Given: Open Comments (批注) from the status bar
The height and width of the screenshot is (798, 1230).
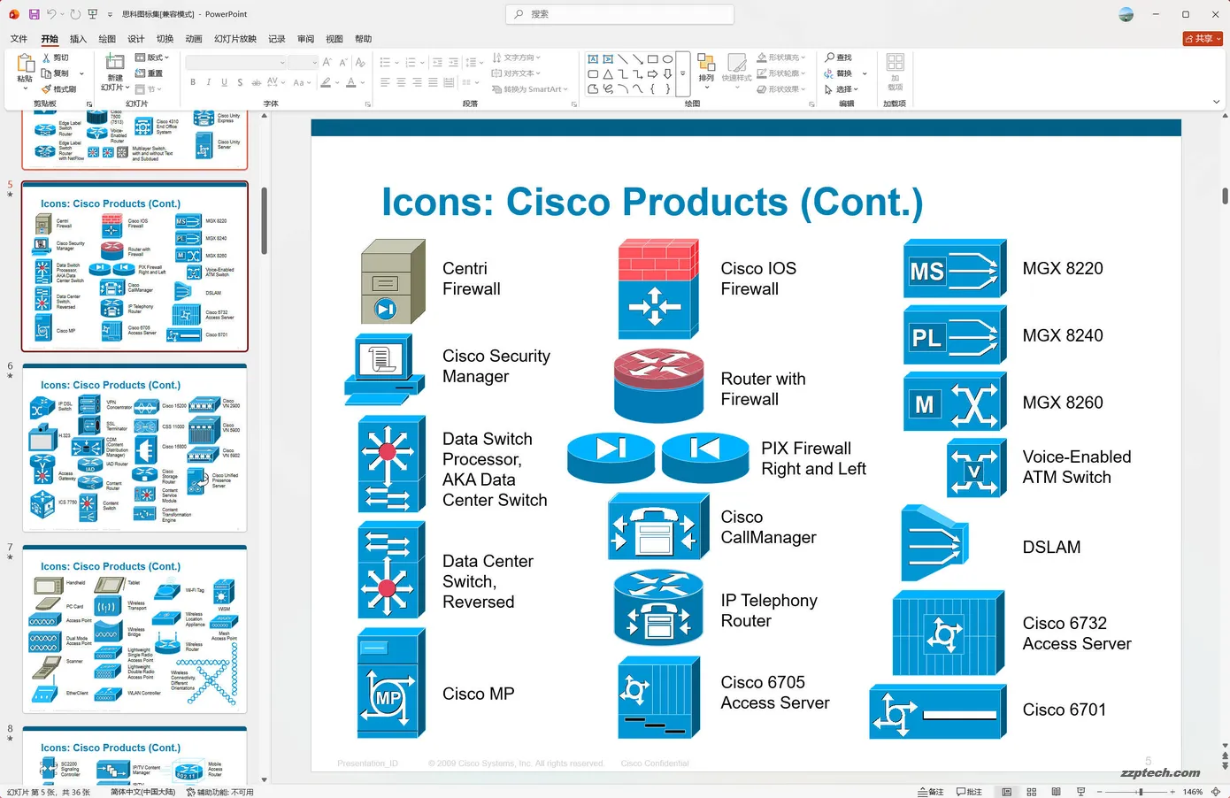Looking at the screenshot, I should pos(970,792).
